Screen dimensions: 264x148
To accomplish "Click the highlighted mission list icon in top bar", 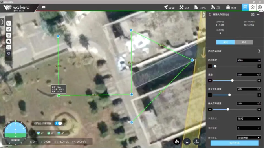I will point(245,7).
